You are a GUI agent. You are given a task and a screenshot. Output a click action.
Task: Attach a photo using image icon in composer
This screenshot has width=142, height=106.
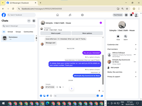point(44,96)
